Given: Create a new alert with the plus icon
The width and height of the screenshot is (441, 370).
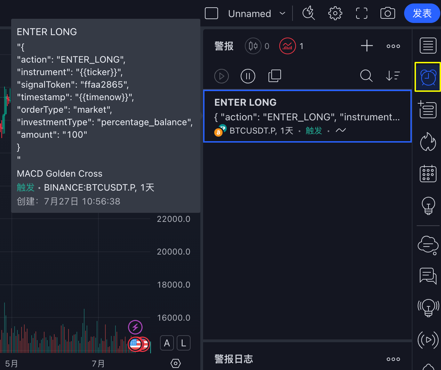Looking at the screenshot, I should click(x=367, y=46).
